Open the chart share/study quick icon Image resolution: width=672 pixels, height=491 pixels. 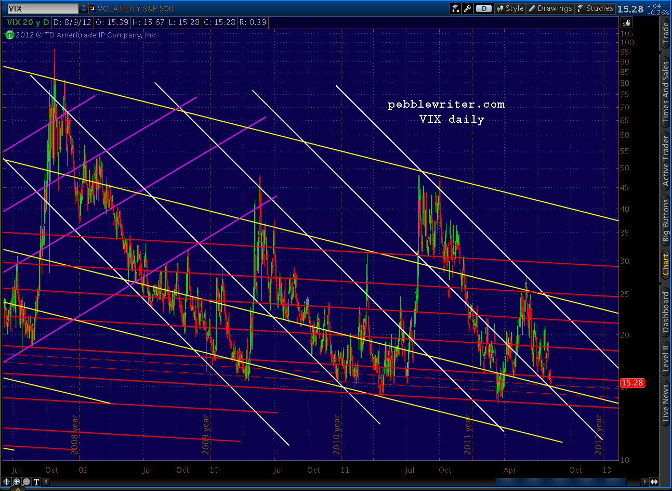tap(456, 8)
